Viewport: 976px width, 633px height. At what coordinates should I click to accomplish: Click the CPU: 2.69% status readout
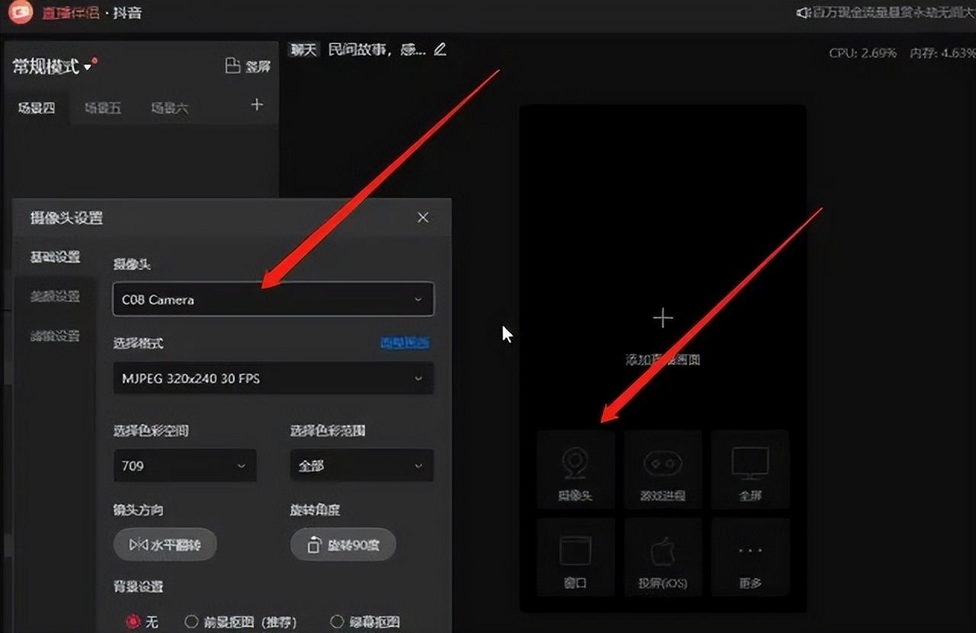coord(863,53)
